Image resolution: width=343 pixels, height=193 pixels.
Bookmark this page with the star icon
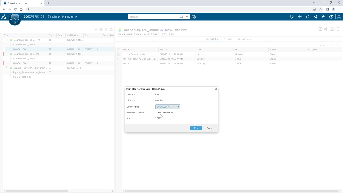pos(320,9)
